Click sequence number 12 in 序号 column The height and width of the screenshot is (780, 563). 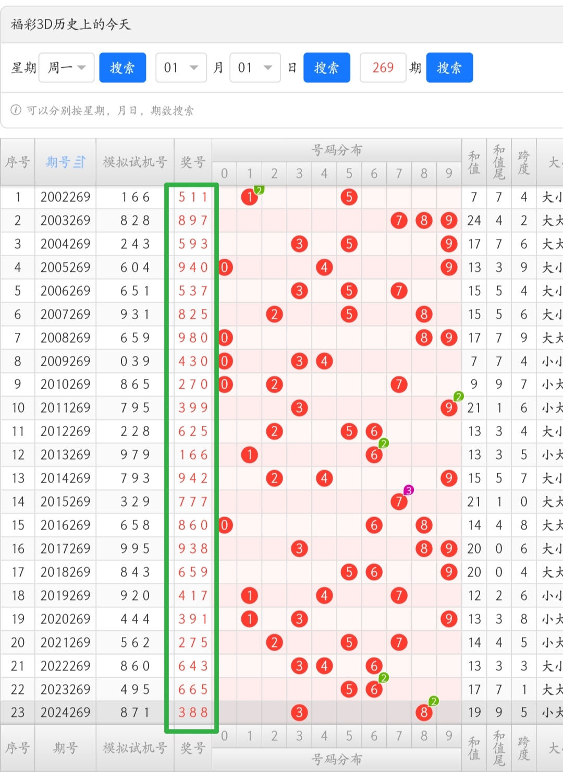[x=18, y=455]
